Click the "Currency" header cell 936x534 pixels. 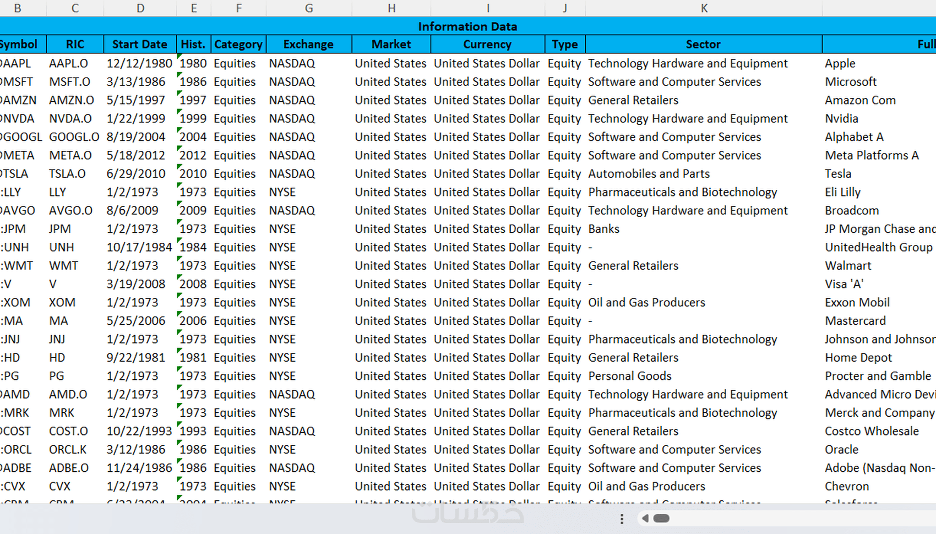[x=488, y=44]
